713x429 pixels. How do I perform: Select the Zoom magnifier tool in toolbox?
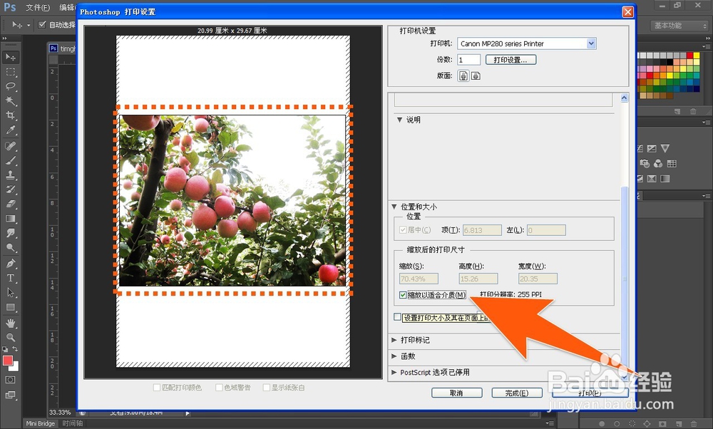point(11,338)
